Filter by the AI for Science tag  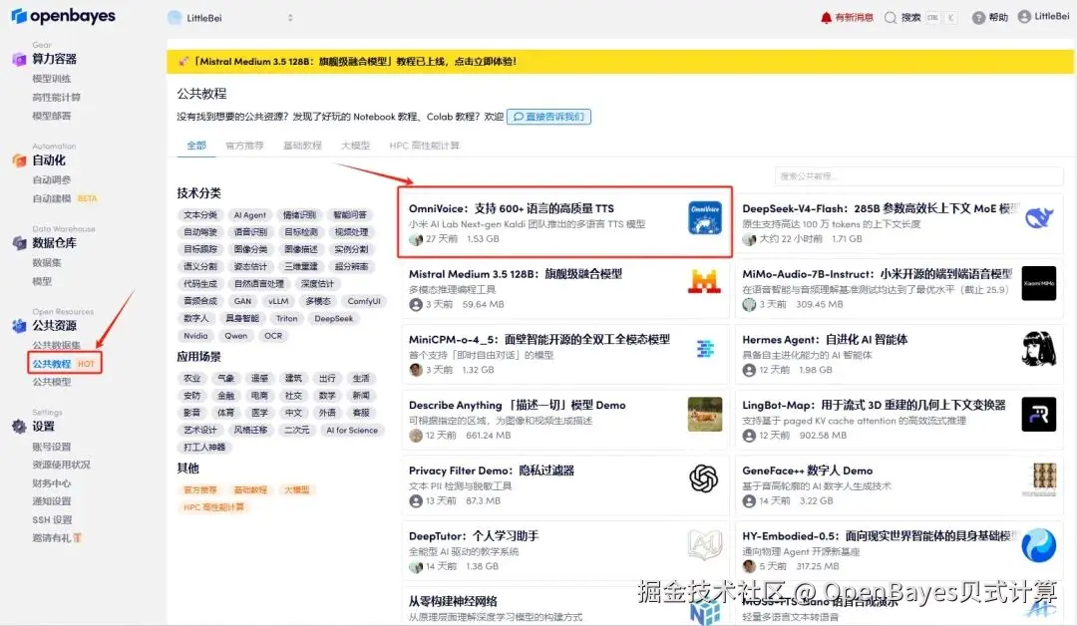[x=352, y=431]
